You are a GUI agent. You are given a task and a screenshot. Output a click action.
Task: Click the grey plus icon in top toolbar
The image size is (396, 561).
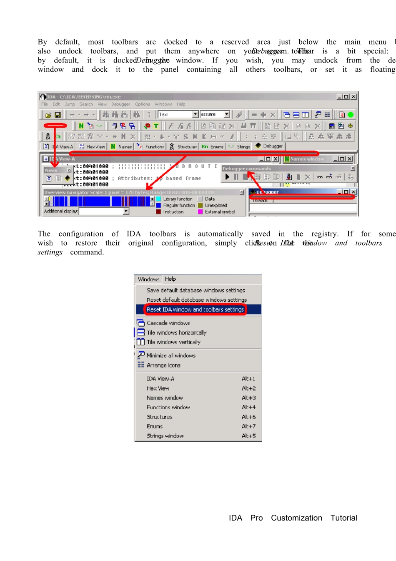(x=263, y=115)
